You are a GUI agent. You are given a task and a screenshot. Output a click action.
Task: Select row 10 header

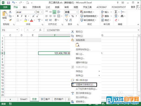[x=3, y=65]
